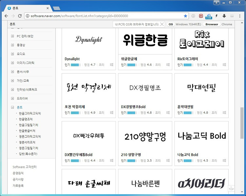Click the Dynalight script preview image
This screenshot has height=196, width=246.
(x=89, y=40)
